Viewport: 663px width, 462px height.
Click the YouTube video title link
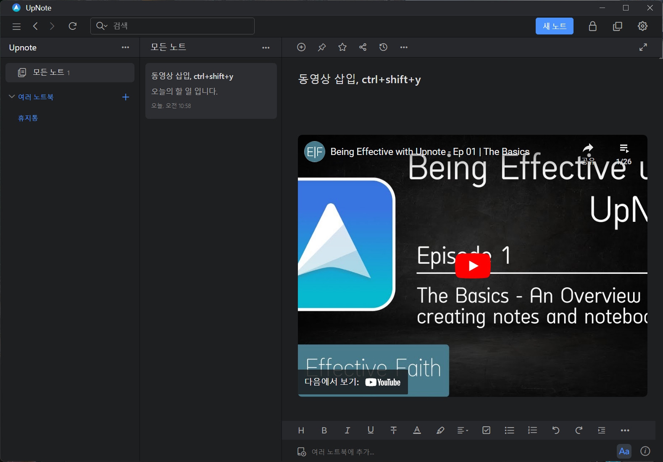pos(430,152)
